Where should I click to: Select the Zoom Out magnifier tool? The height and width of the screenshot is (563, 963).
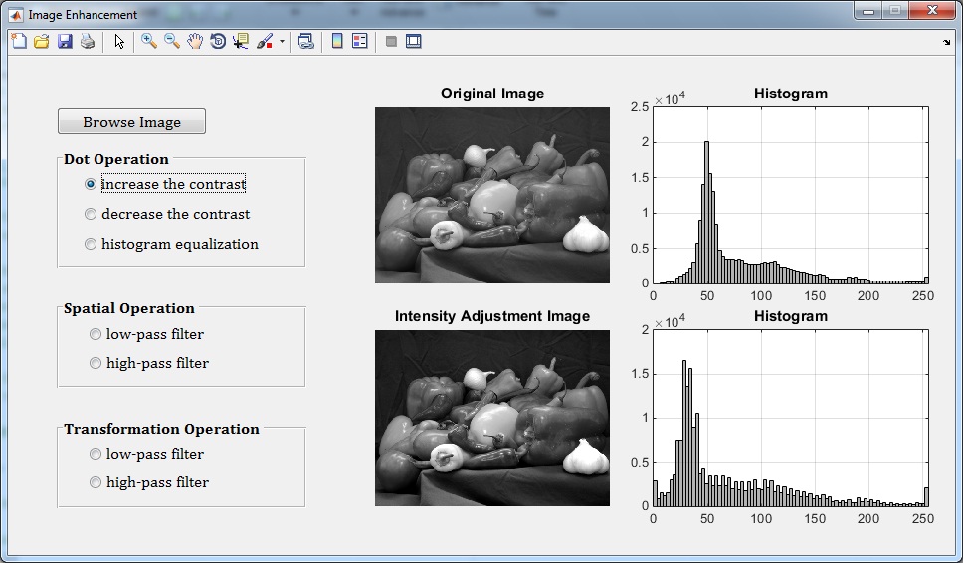172,42
